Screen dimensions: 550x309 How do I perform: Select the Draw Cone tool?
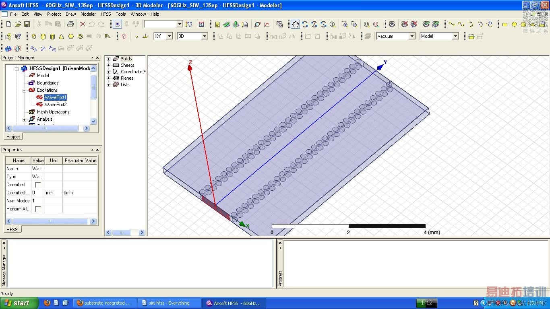tap(62, 36)
